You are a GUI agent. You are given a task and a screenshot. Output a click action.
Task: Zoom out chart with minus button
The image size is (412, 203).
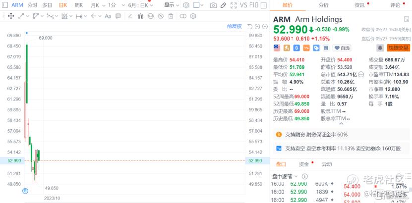pos(257,27)
